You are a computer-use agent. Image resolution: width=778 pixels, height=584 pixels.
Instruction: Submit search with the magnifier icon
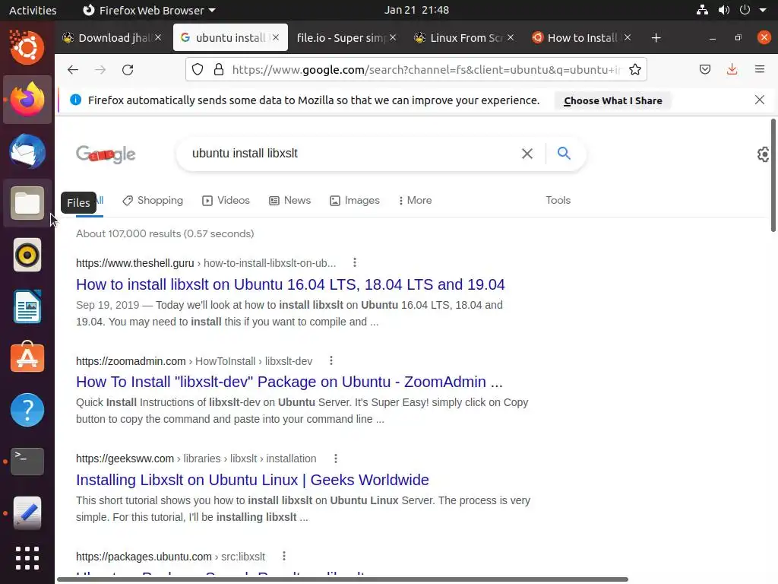coord(564,153)
